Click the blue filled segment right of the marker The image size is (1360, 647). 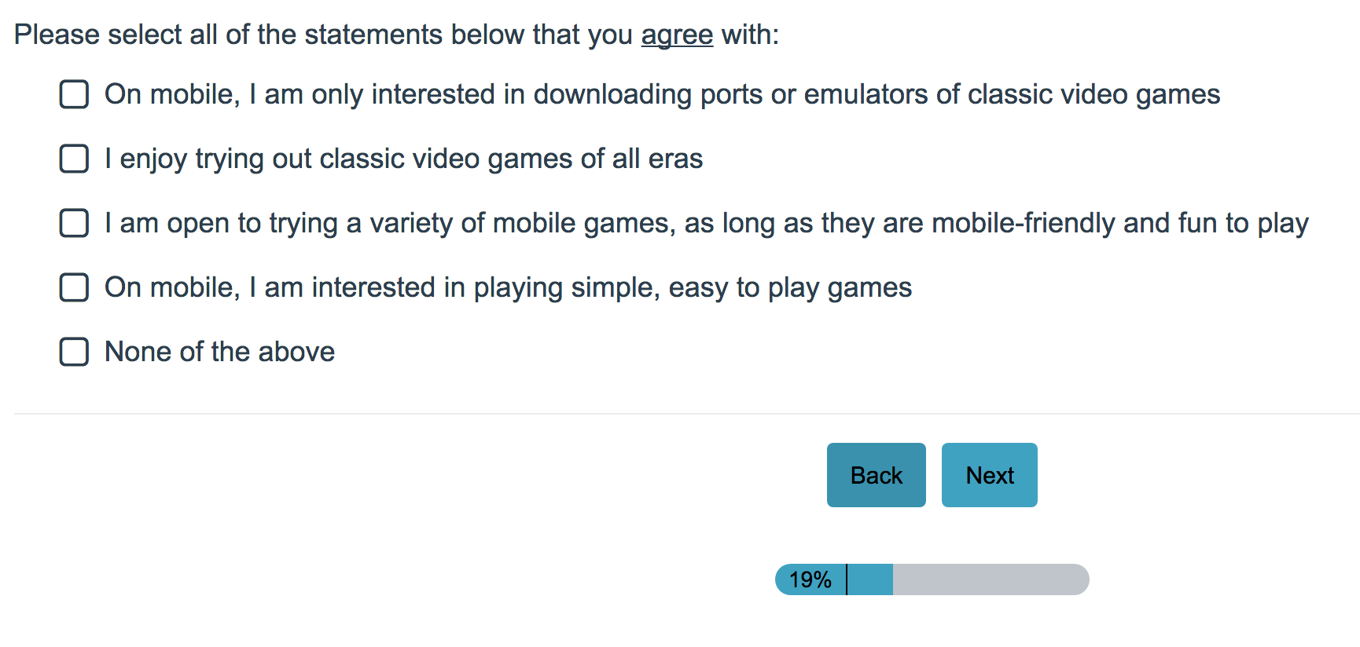coord(870,579)
